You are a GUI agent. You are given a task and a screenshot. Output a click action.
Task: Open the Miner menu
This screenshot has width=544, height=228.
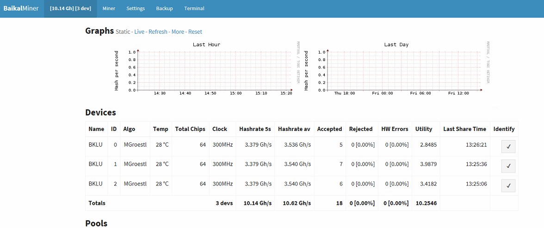109,8
